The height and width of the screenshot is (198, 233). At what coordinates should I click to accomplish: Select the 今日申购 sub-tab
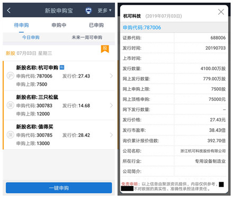coord(31,37)
